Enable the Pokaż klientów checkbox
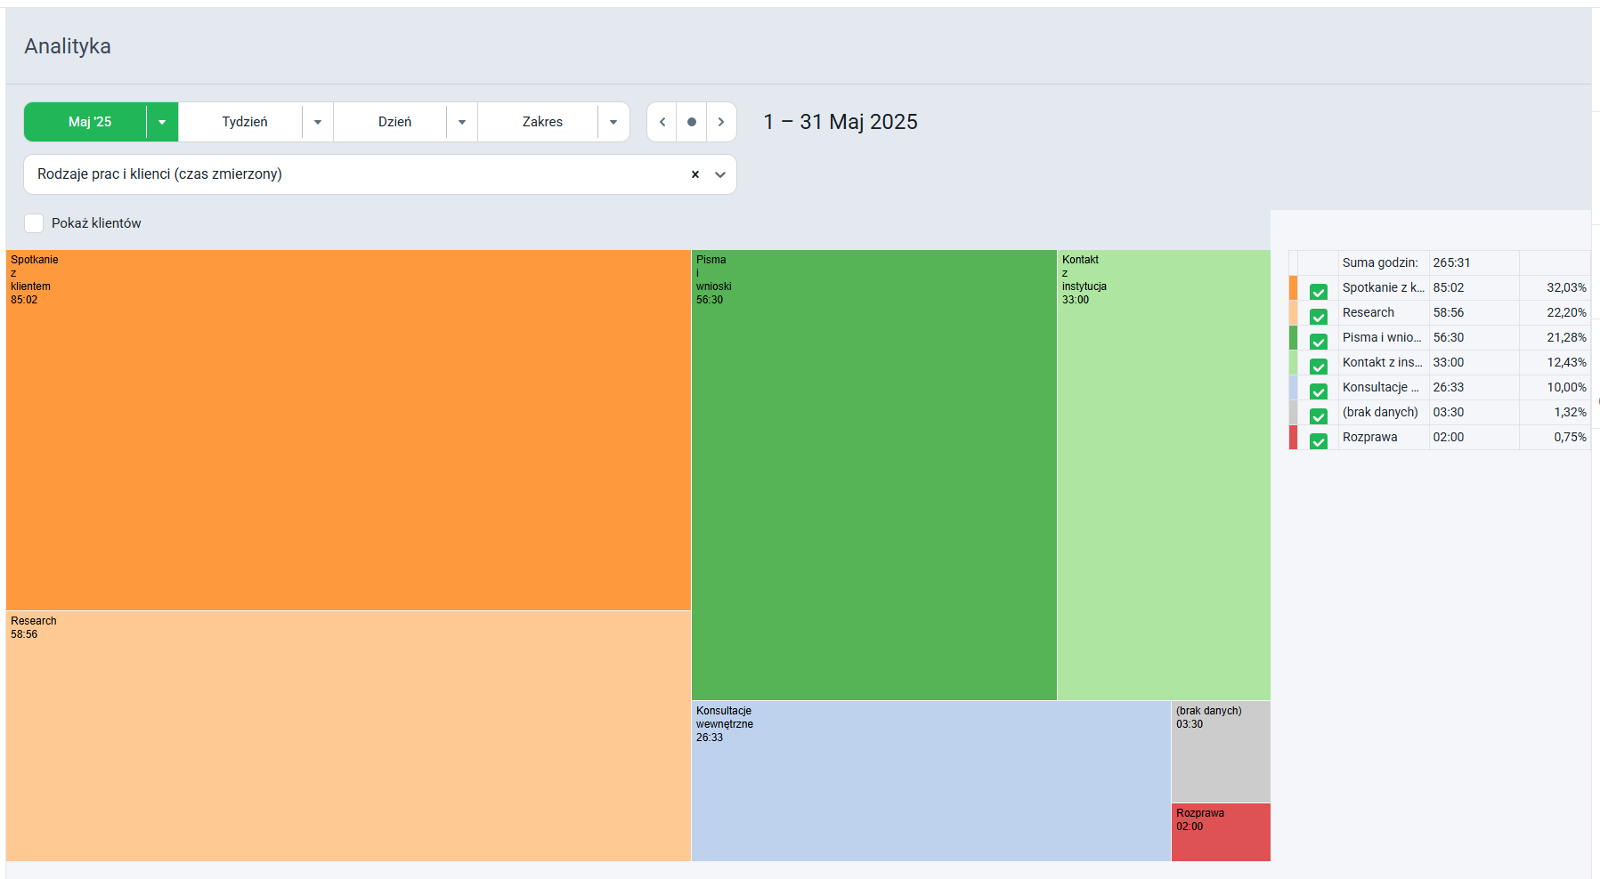This screenshot has height=879, width=1600. pos(34,223)
